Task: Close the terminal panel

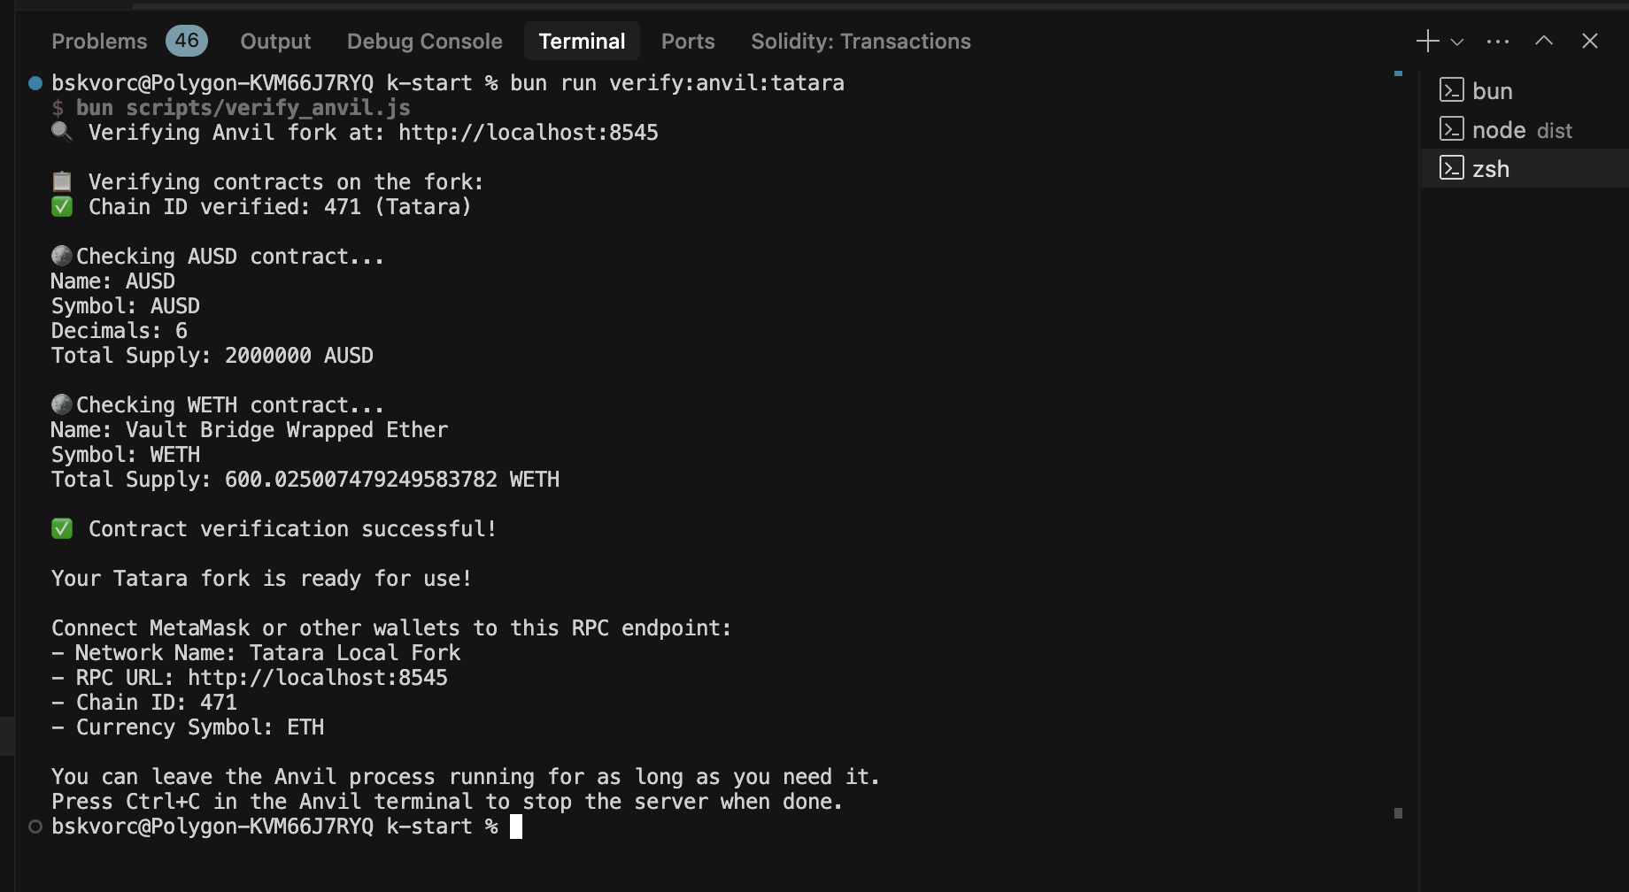Action: coord(1590,41)
